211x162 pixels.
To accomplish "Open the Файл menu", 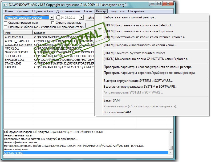I will pyautogui.click(x=9, y=11).
